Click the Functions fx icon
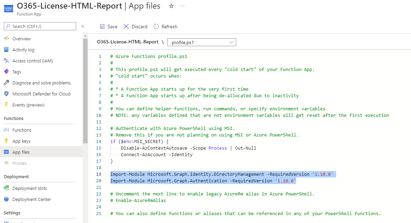The width and height of the screenshot is (411, 223). [x=7, y=130]
